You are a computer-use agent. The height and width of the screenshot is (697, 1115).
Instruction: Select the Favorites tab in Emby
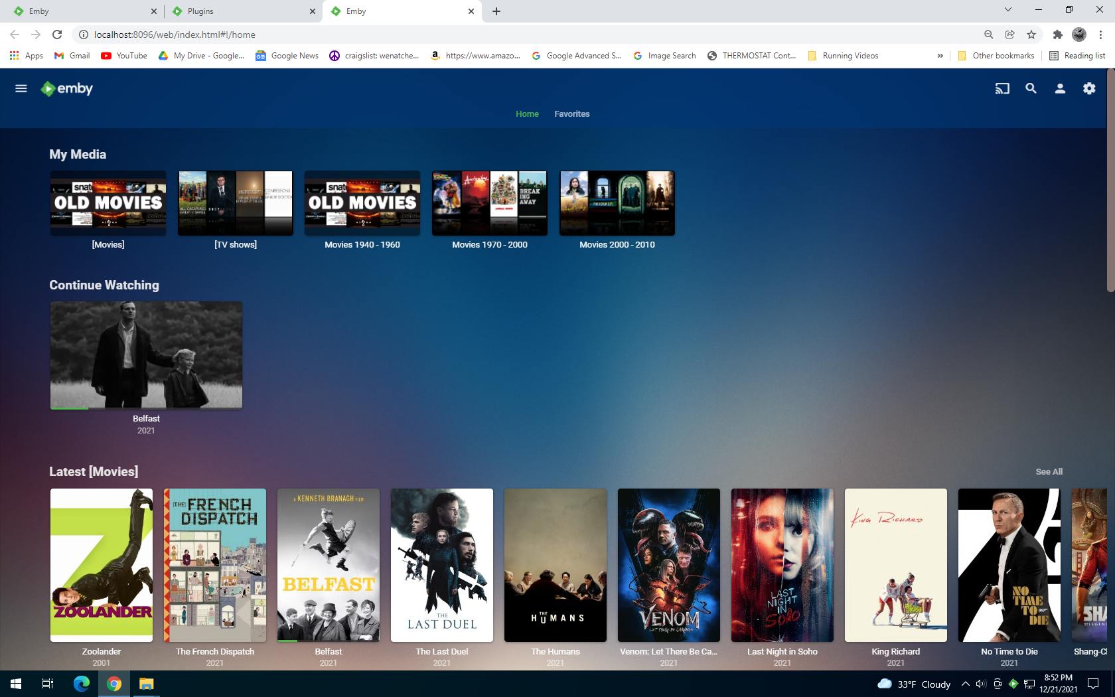[572, 114]
